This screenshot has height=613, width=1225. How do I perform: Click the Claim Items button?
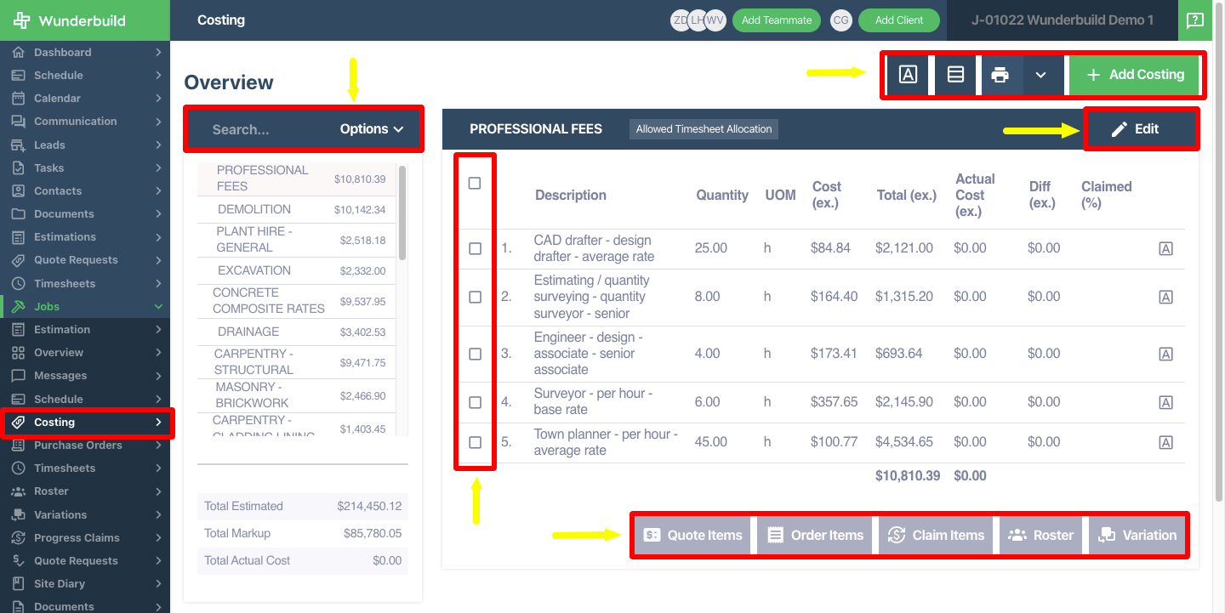click(936, 535)
